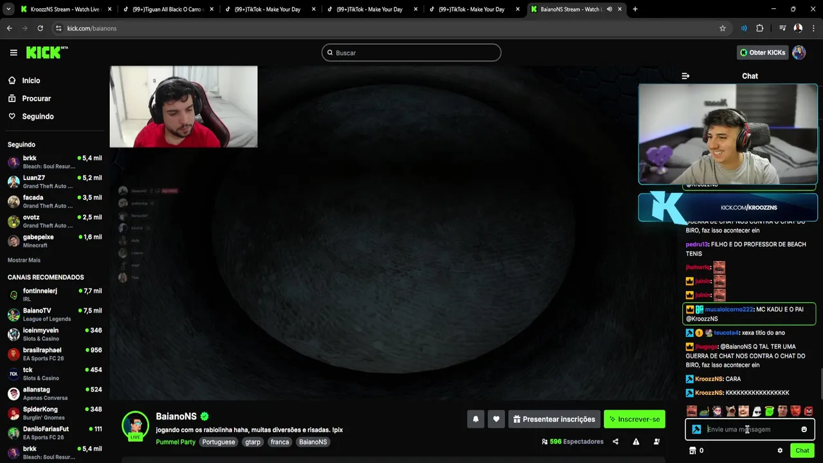Viewport: 823px width, 463px height.
Task: Open recommended channel DaniloFariasFut
Action: click(55, 433)
